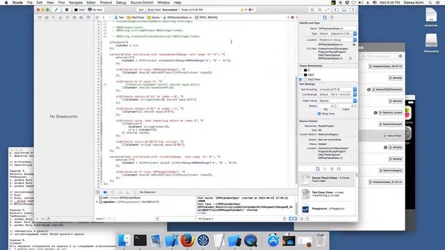The width and height of the screenshot is (445, 250).
Task: Go forward in editor history
Action: point(110,17)
